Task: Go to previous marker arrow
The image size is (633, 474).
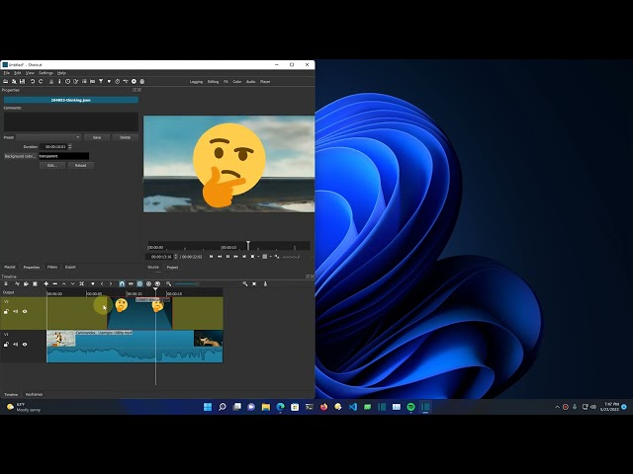Action: [102, 283]
